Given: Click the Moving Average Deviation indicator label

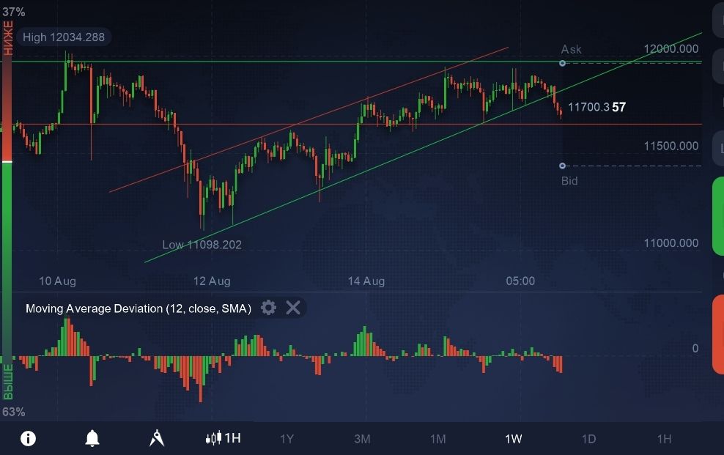Looking at the screenshot, I should (x=138, y=308).
